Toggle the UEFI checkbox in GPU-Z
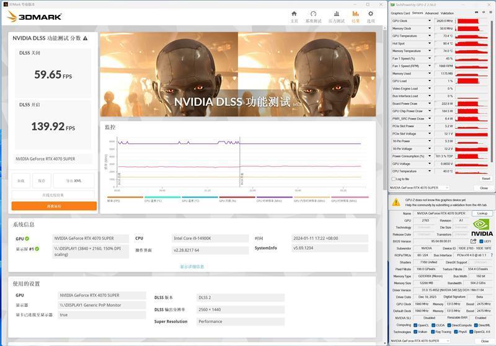 [x=481, y=241]
